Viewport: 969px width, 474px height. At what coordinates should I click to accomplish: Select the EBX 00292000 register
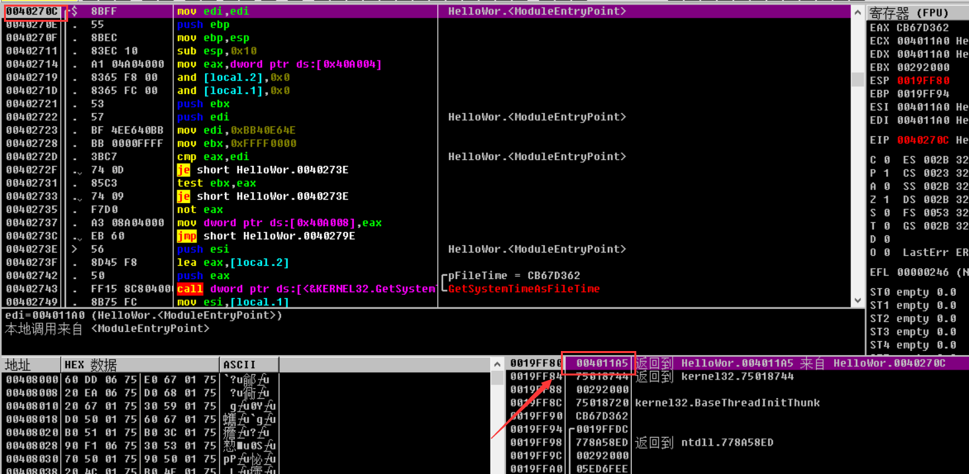909,67
